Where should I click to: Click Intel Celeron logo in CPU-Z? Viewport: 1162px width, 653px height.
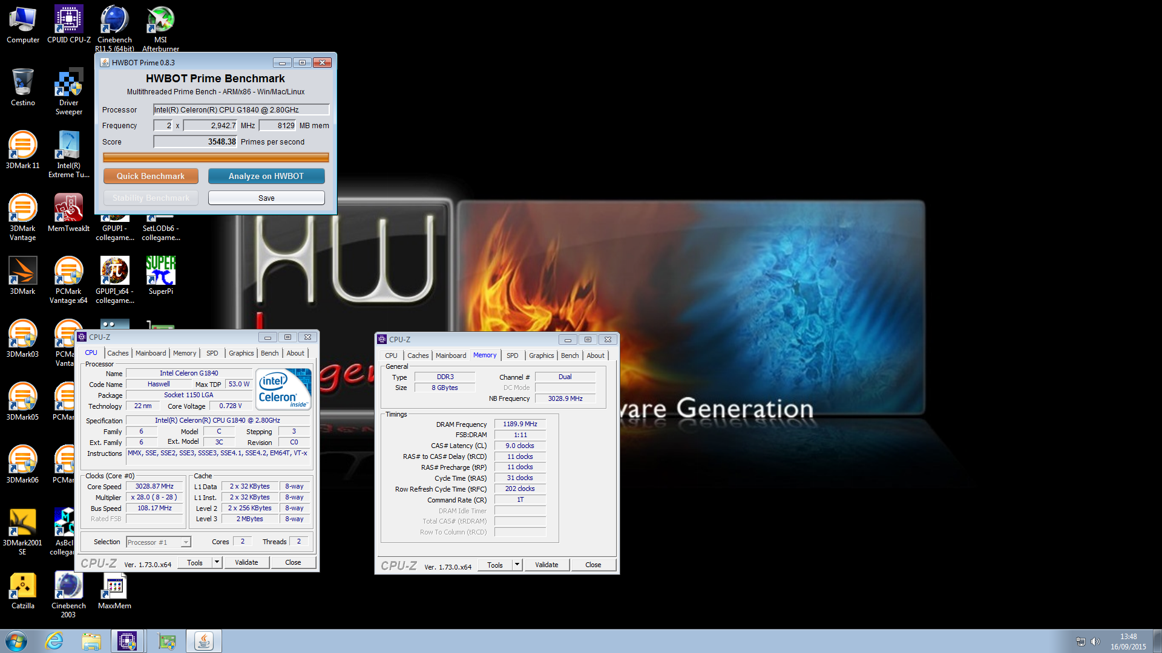[284, 390]
